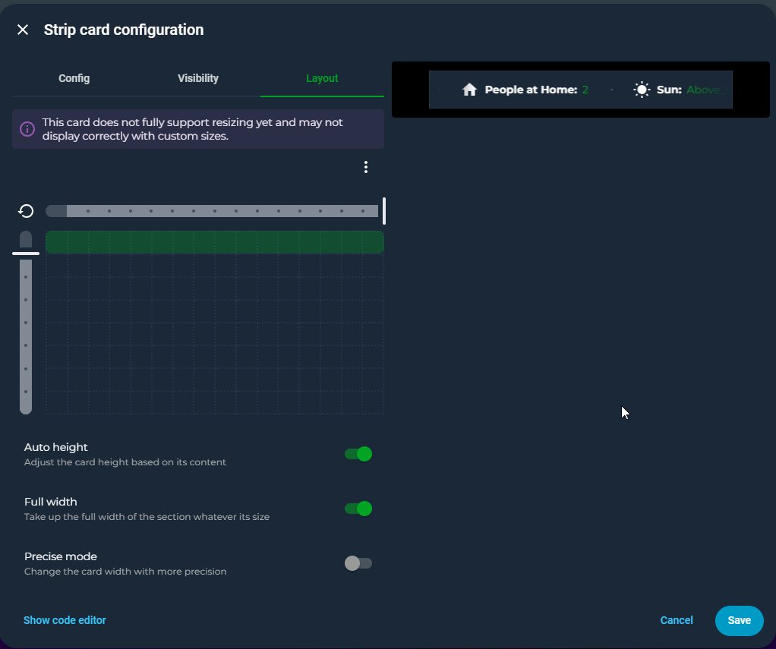776x649 pixels.
Task: Save the card configuration
Action: (739, 620)
